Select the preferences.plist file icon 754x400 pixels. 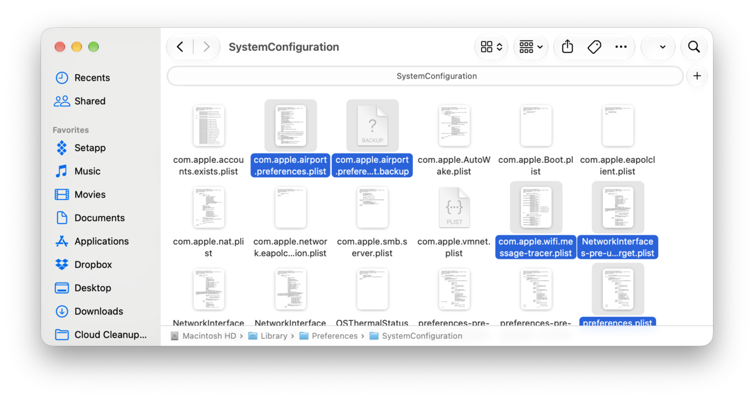[618, 289]
